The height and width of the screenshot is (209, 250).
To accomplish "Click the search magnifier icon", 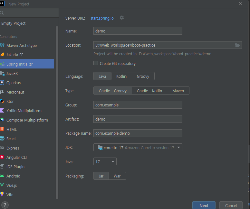I will (2, 13).
